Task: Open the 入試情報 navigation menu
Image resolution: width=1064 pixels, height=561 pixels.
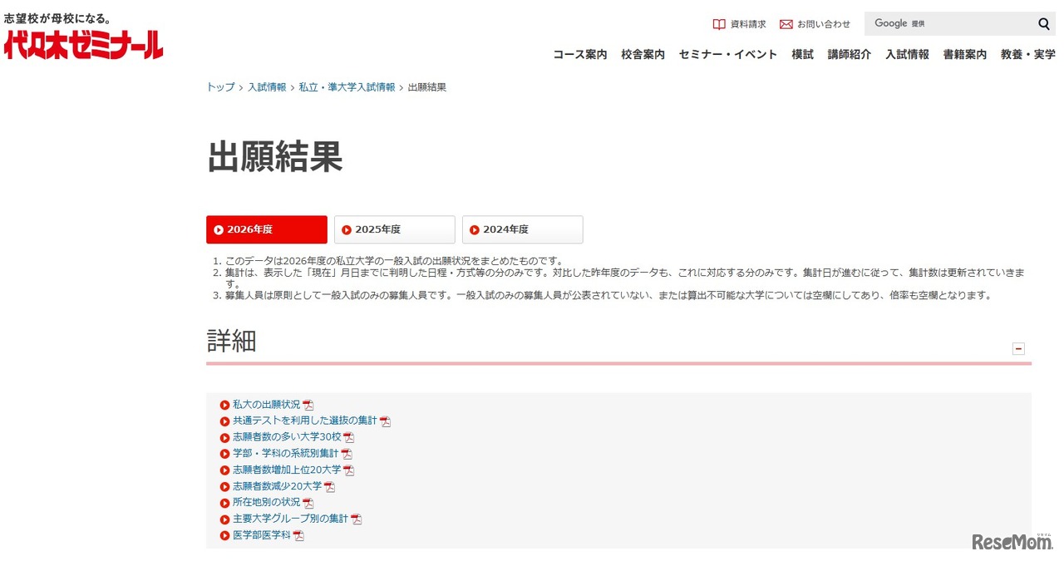Action: [x=907, y=55]
